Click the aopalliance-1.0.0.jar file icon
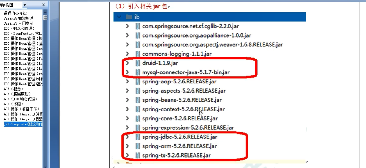The height and width of the screenshot is (168, 366). click(138, 35)
